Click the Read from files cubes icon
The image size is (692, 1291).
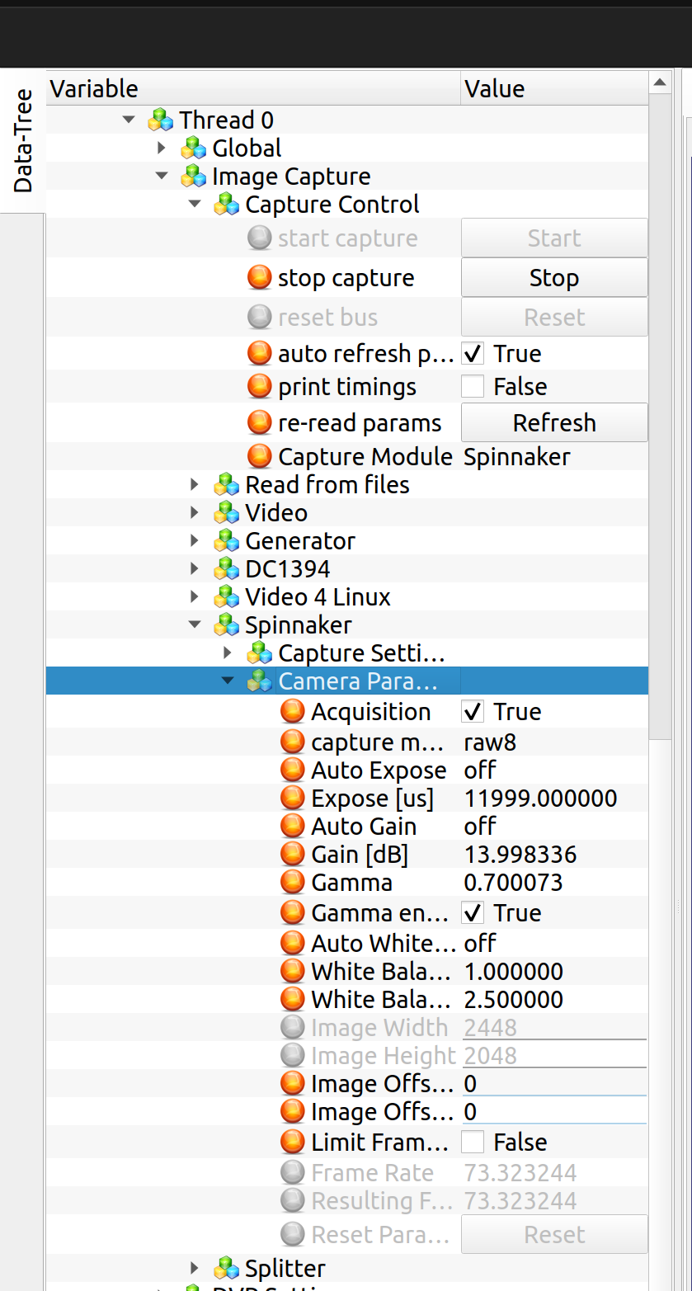click(x=226, y=485)
